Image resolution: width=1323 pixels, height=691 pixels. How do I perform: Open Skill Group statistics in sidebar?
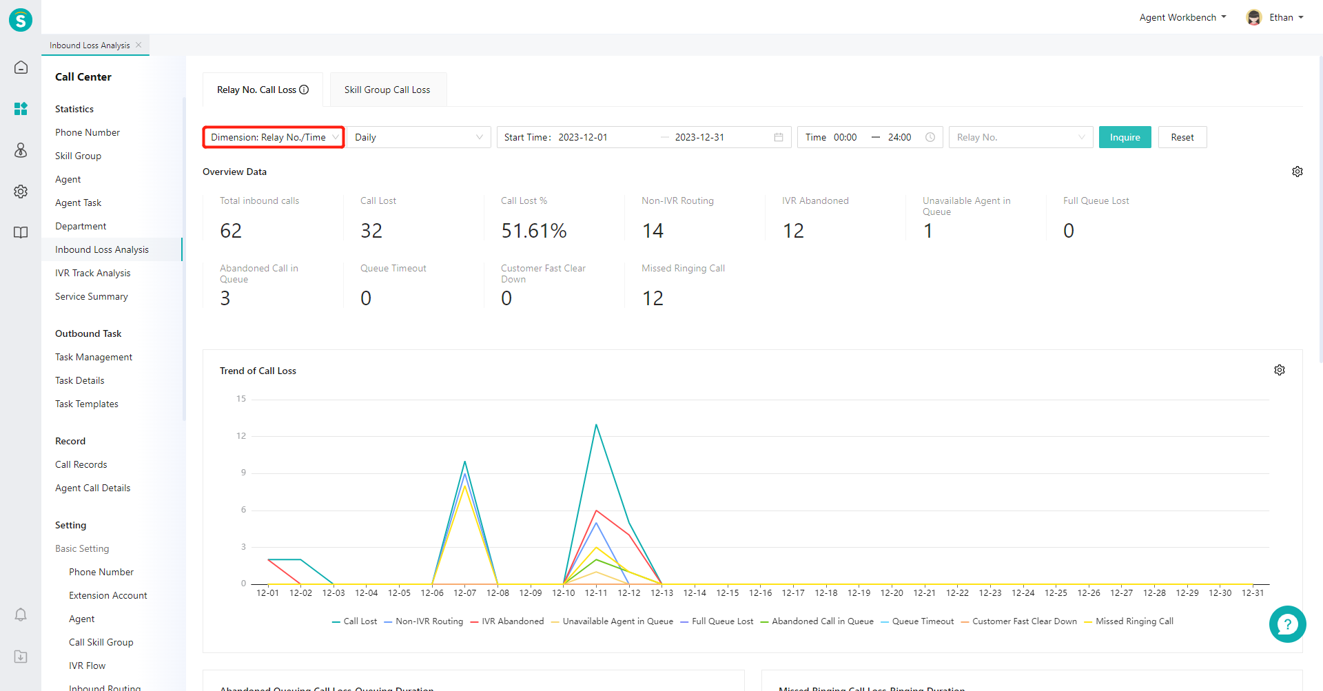coord(78,156)
